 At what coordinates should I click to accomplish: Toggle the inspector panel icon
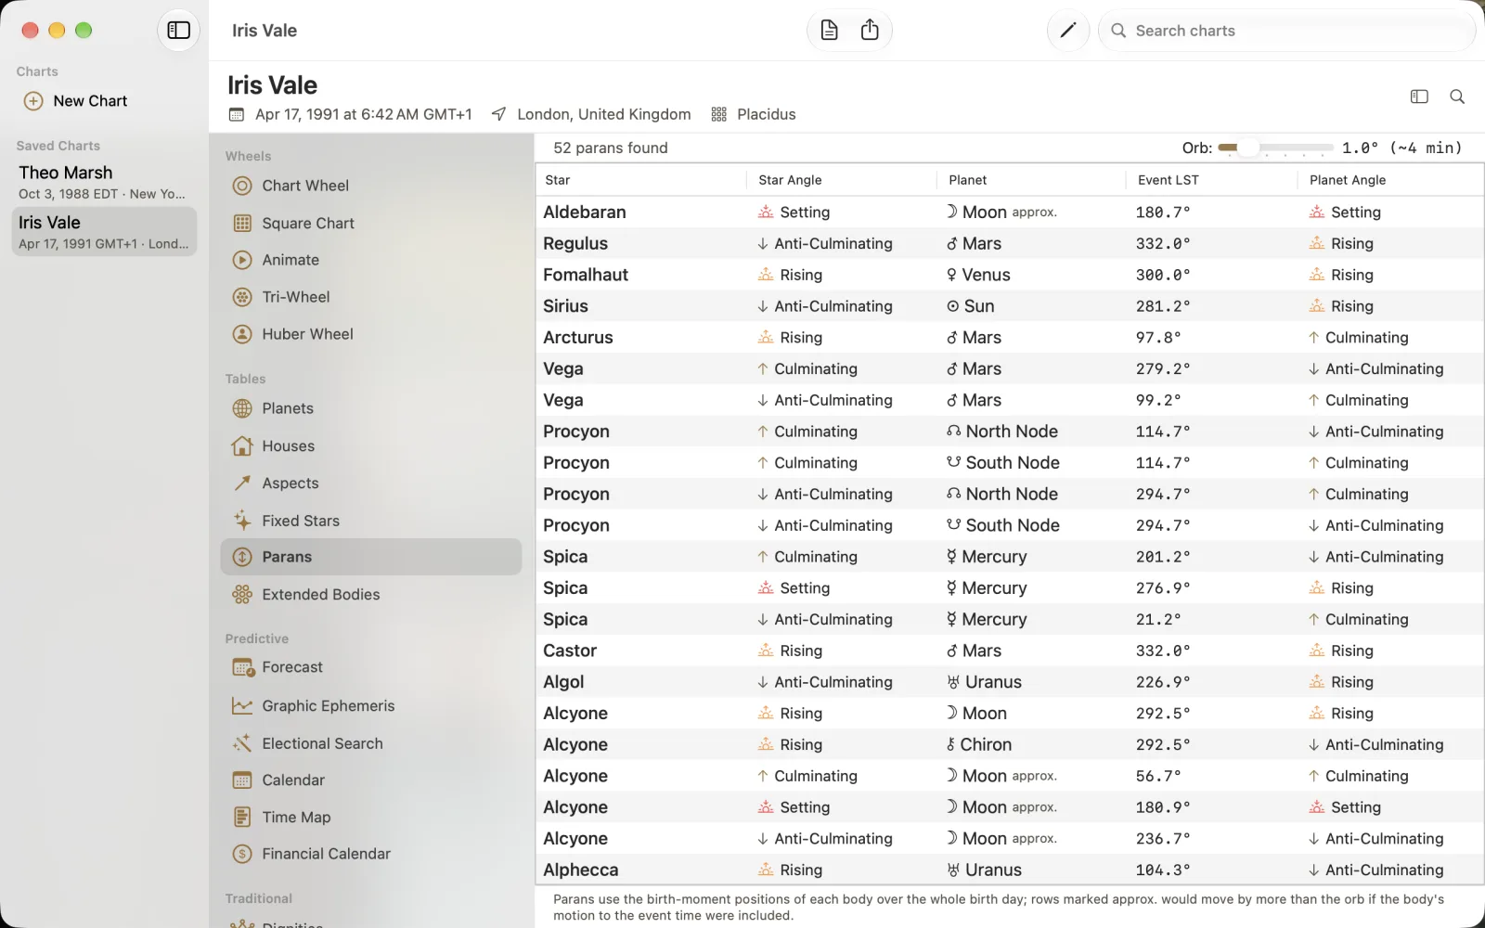pos(1419,97)
